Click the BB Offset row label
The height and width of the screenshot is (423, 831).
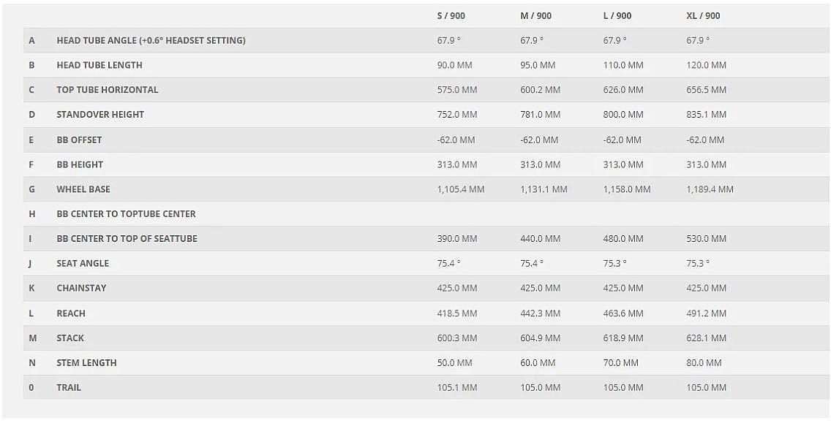pyautogui.click(x=79, y=140)
